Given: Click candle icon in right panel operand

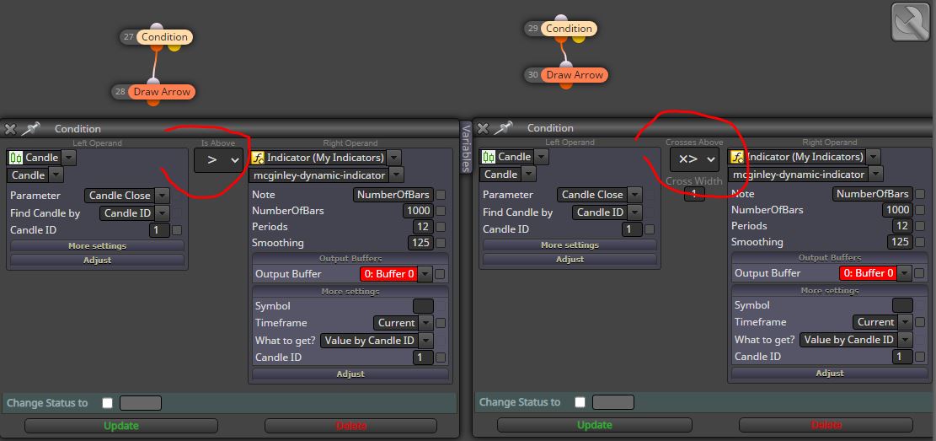Looking at the screenshot, I should click(489, 157).
